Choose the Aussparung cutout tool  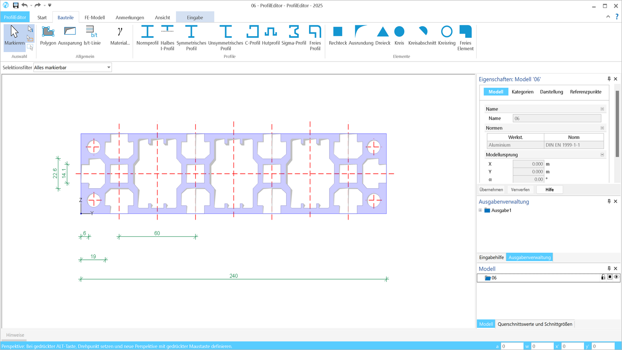(x=70, y=36)
